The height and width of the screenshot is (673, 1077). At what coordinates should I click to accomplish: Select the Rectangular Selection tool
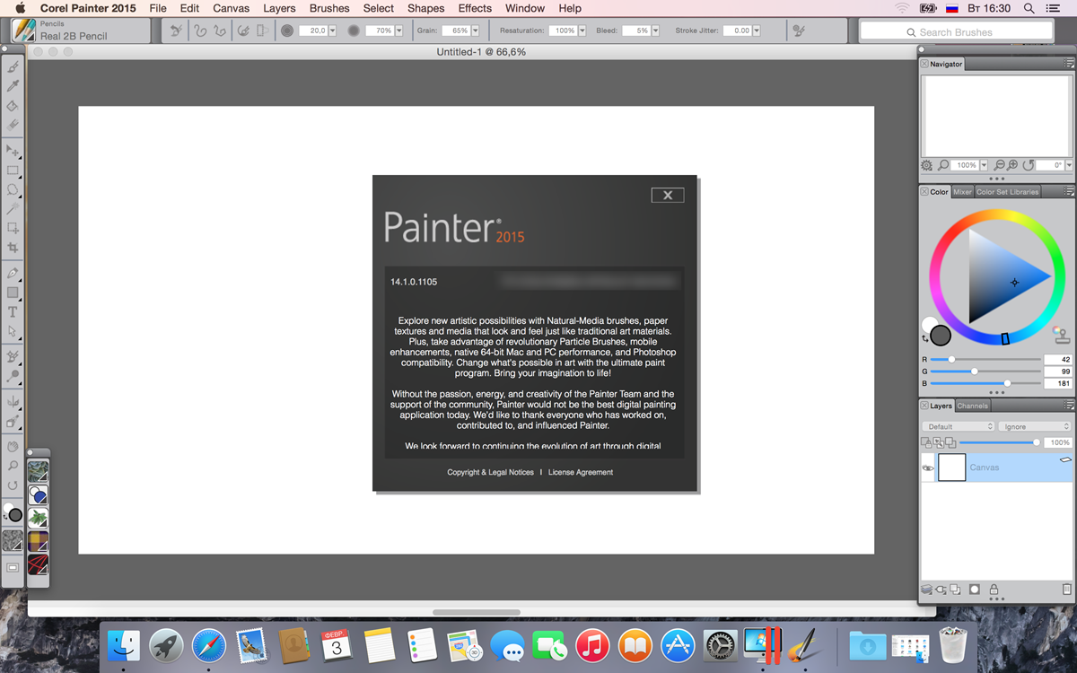tap(13, 170)
